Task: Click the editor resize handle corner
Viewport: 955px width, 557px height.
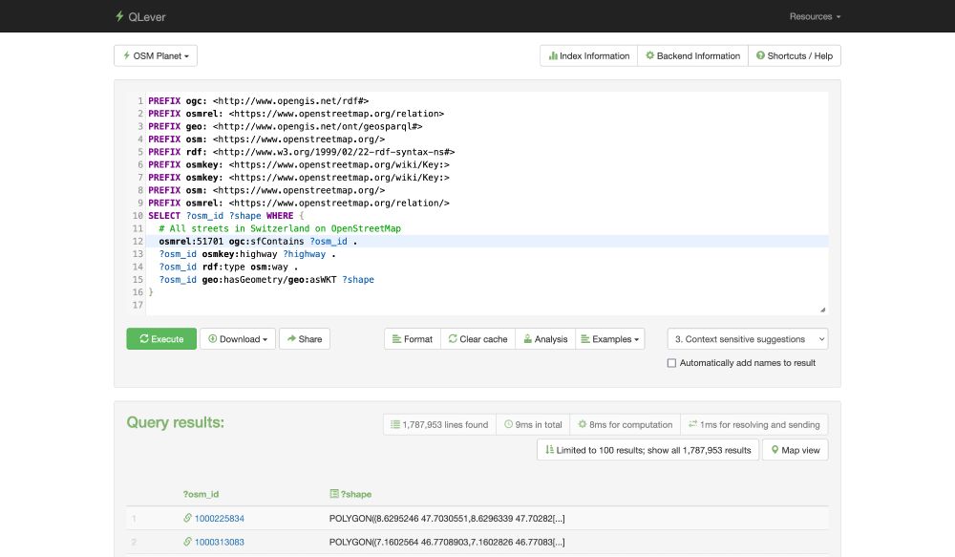Action: coord(823,310)
